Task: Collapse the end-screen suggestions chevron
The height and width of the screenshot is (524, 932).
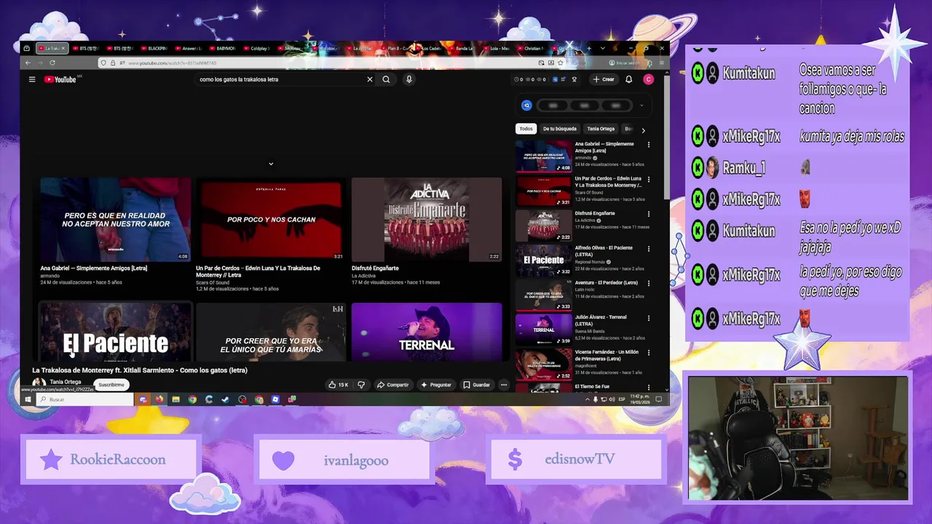Action: (271, 164)
